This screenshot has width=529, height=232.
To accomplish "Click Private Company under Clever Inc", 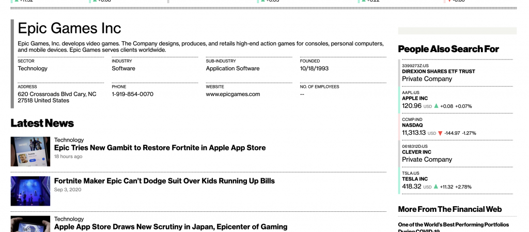I will tap(427, 160).
